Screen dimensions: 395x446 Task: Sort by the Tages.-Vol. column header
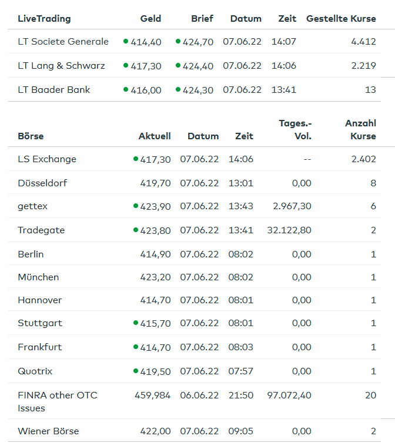[x=295, y=130]
